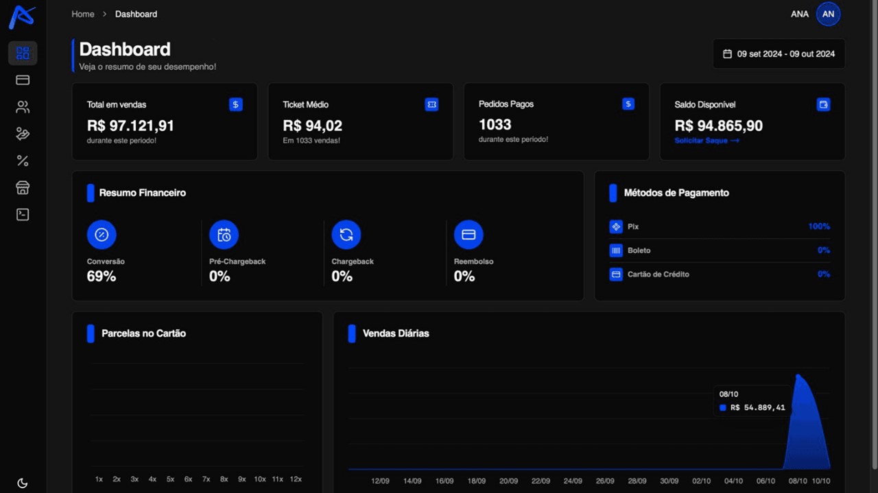The width and height of the screenshot is (878, 493).
Task: Click the 69% conversion value
Action: click(x=102, y=277)
